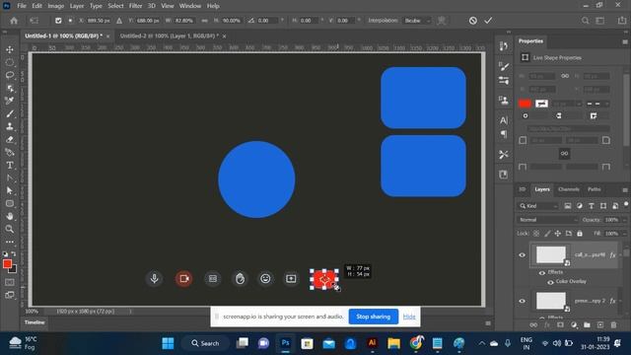
Task: Open the Normal blend mode dropdown
Action: tap(547, 220)
